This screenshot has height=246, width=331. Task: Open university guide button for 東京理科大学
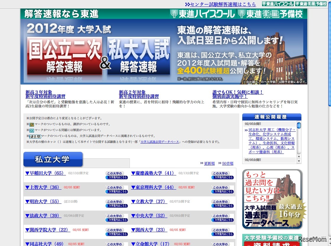(222, 190)
